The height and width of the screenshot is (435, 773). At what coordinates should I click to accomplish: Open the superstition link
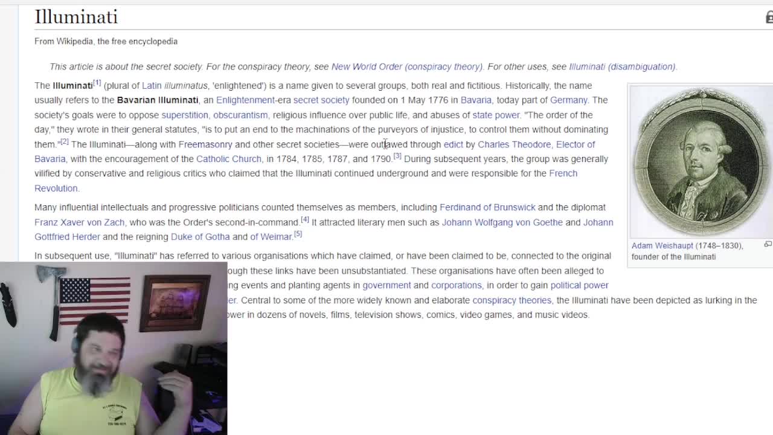pyautogui.click(x=185, y=115)
